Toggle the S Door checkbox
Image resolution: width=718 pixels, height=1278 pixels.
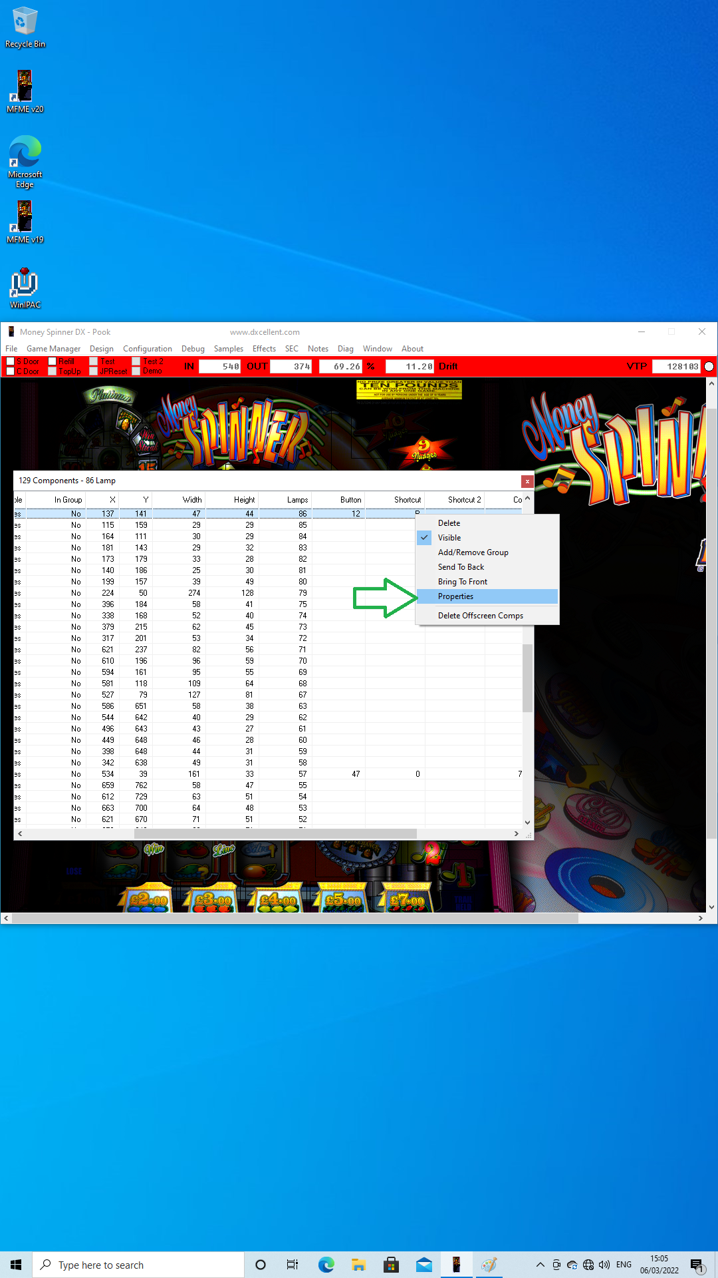pos(10,361)
